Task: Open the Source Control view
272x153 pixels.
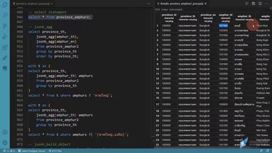Action: click(5, 26)
